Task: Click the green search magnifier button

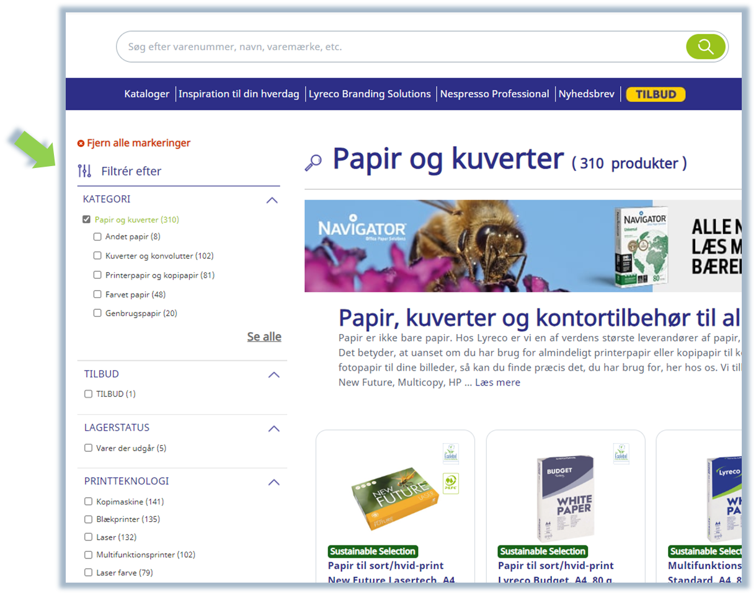Action: click(x=706, y=46)
